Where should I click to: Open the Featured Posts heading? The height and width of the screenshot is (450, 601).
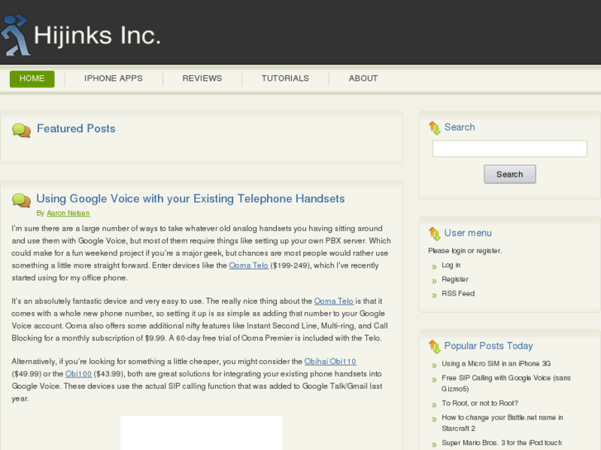[x=76, y=129]
